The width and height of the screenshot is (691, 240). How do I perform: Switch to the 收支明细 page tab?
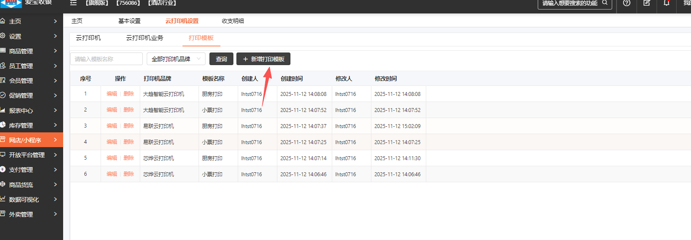(x=233, y=21)
